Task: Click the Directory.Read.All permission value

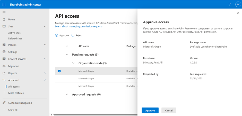Action: [153, 62]
